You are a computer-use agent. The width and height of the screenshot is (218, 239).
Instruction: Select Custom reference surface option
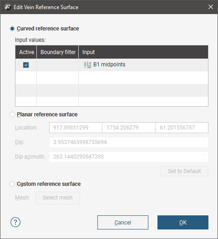pyautogui.click(x=12, y=184)
